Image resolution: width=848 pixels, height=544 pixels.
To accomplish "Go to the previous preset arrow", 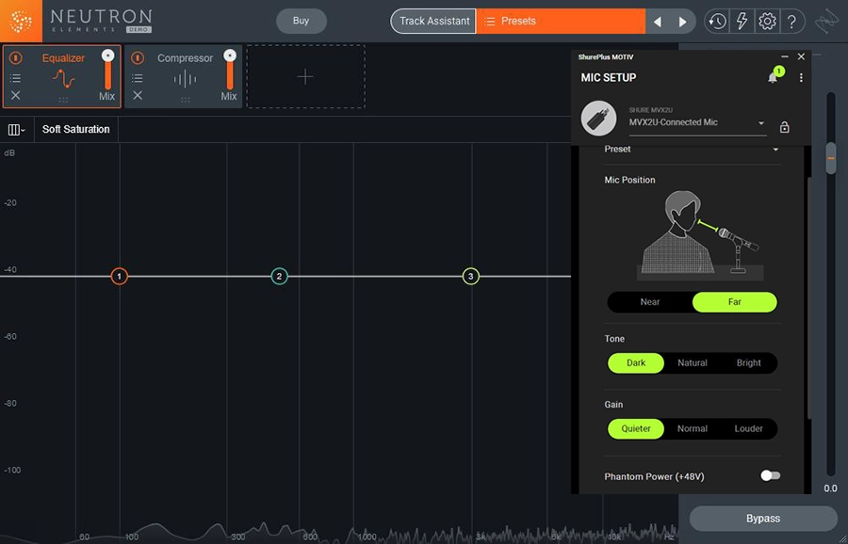I will [658, 22].
